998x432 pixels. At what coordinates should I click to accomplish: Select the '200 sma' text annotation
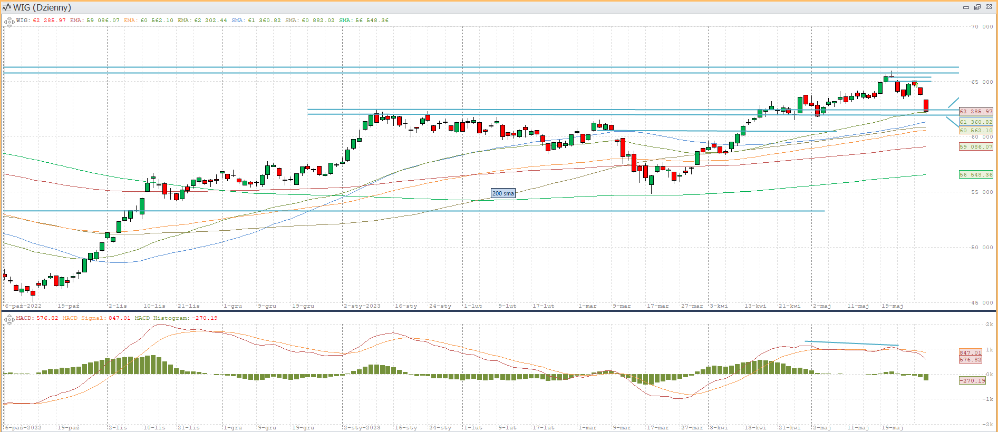click(x=503, y=193)
